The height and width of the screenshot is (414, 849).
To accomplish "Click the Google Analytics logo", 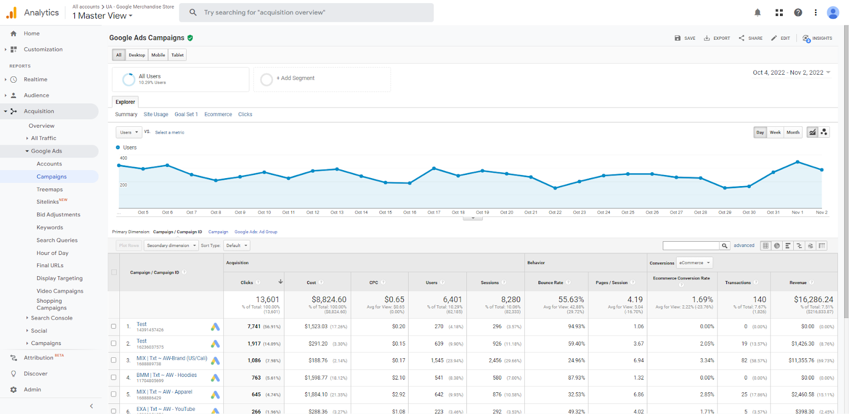I will (11, 13).
